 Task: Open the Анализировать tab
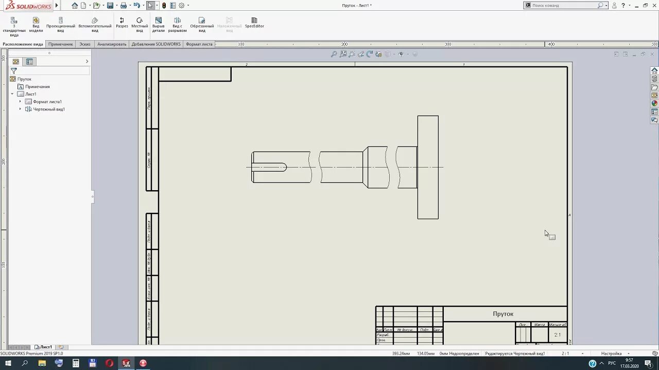point(112,44)
